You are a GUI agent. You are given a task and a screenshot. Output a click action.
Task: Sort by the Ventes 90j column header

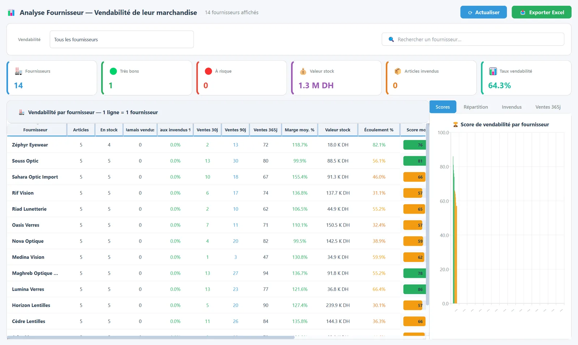pos(236,130)
